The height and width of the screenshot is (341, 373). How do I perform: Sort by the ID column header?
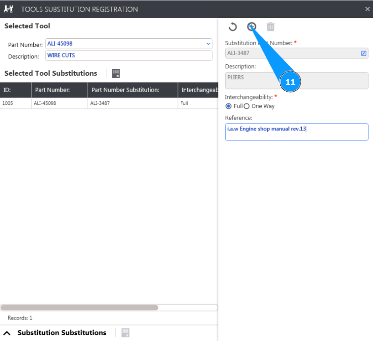tap(15, 90)
